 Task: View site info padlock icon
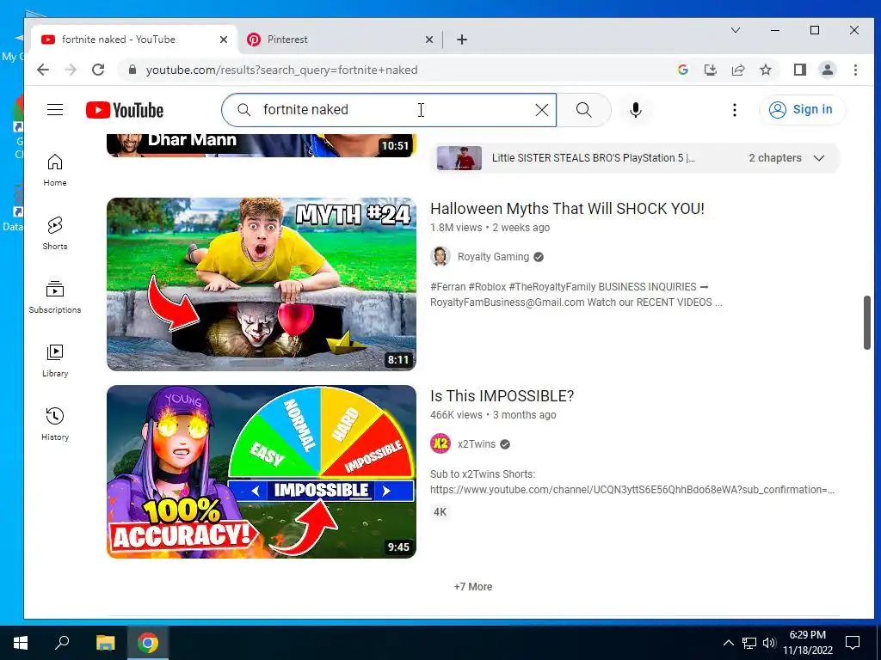(132, 70)
